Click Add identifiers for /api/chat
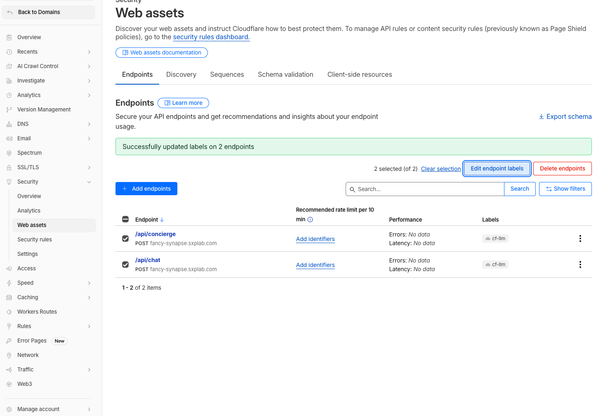This screenshot has height=416, width=596. (x=316, y=265)
